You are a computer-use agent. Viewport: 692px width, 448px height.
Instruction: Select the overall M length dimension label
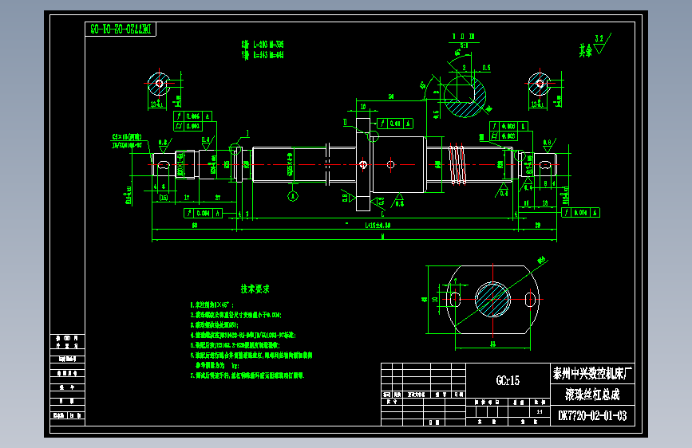pos(382,237)
